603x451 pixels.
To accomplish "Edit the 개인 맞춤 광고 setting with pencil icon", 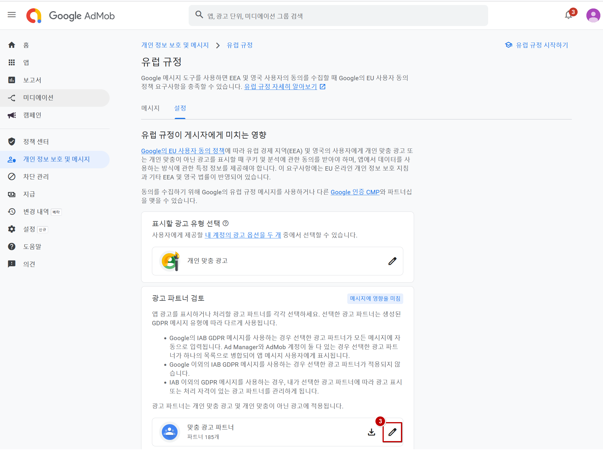I will pos(392,261).
